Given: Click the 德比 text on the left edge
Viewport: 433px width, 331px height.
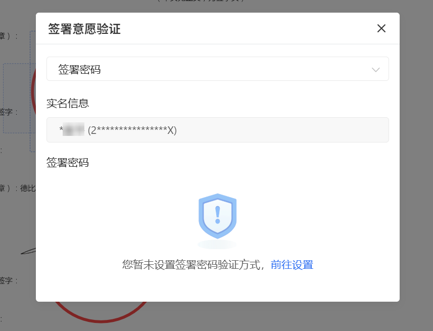Looking at the screenshot, I should click(x=28, y=188).
